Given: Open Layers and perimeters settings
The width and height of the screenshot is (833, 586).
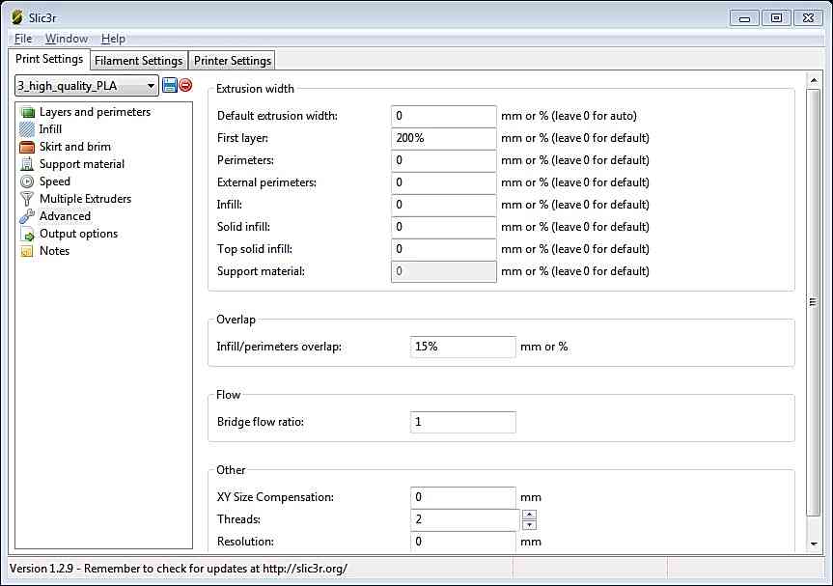Looking at the screenshot, I should click(x=95, y=112).
